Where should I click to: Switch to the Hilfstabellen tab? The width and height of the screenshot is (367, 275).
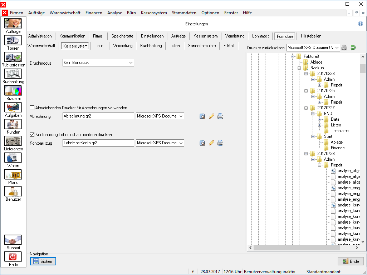[311, 36]
